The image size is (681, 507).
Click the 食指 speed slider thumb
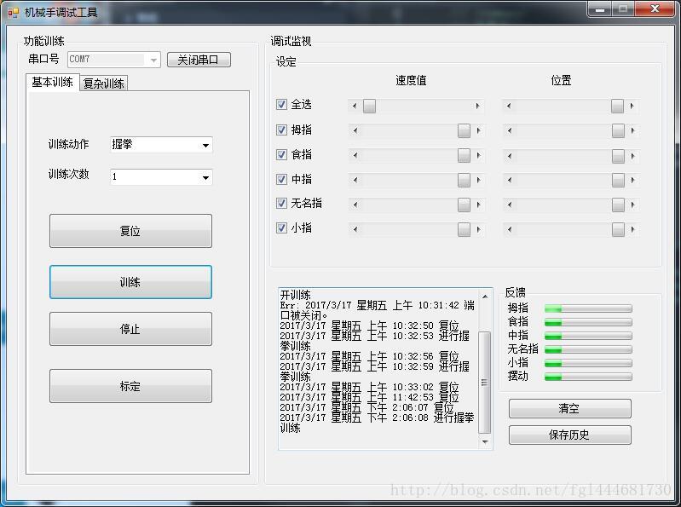click(x=464, y=155)
